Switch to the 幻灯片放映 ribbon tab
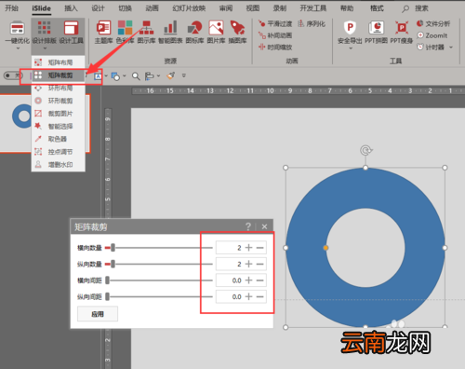 click(x=189, y=8)
